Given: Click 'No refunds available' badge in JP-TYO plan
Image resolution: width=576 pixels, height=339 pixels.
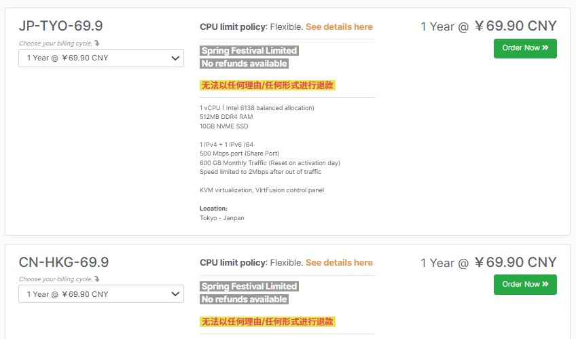Looking at the screenshot, I should (244, 64).
